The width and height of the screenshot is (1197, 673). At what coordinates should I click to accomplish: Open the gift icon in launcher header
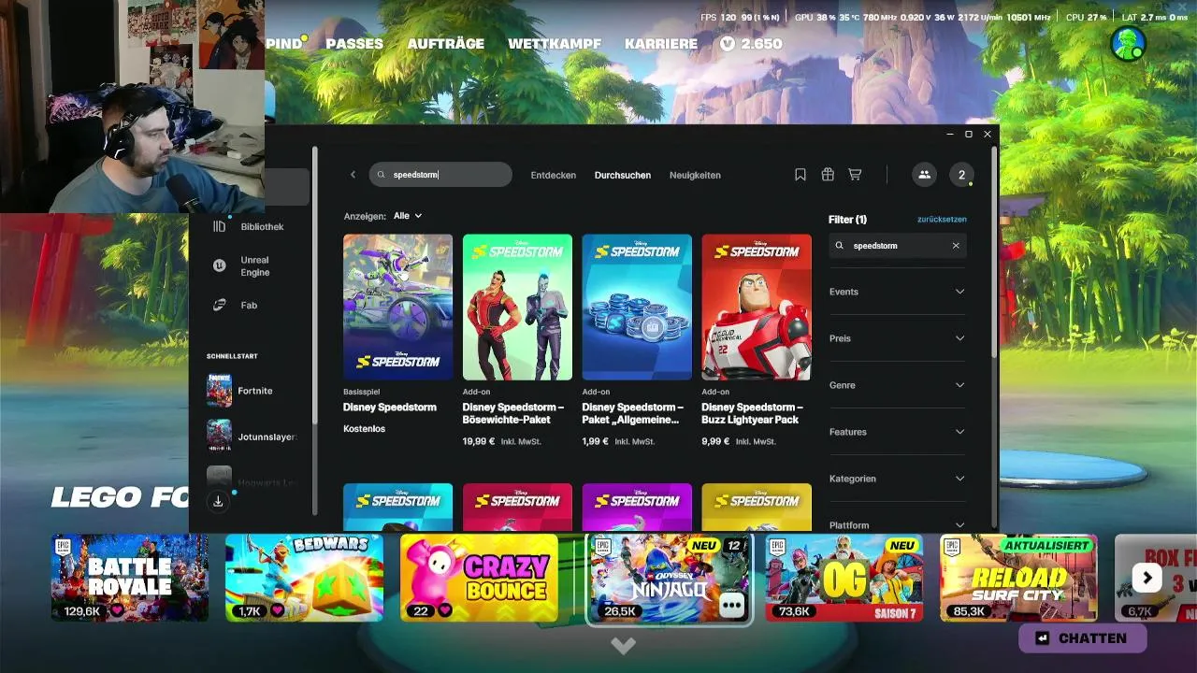tap(828, 175)
